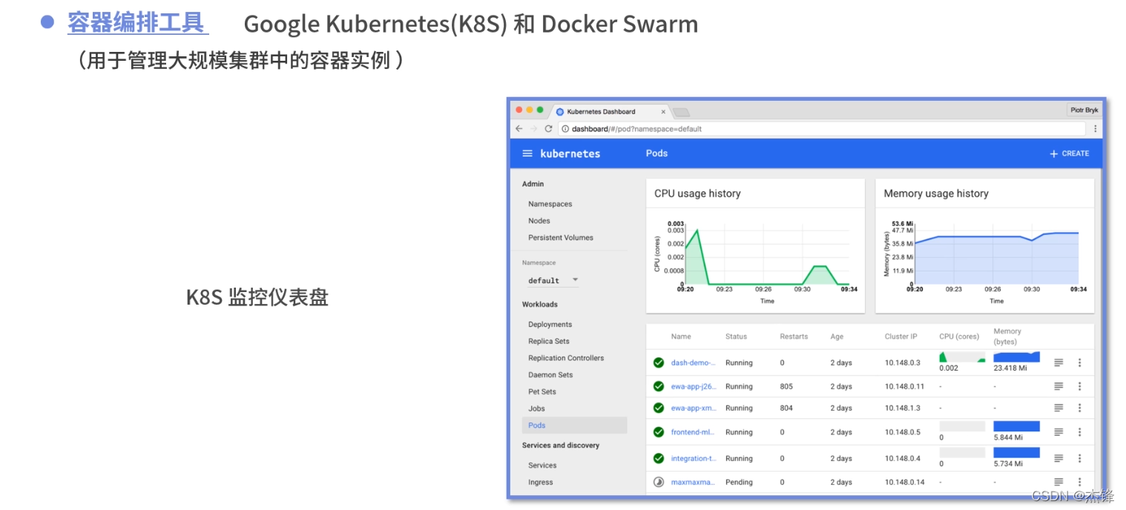Open Nodes in the sidebar
This screenshot has width=1126, height=510.
pos(539,221)
